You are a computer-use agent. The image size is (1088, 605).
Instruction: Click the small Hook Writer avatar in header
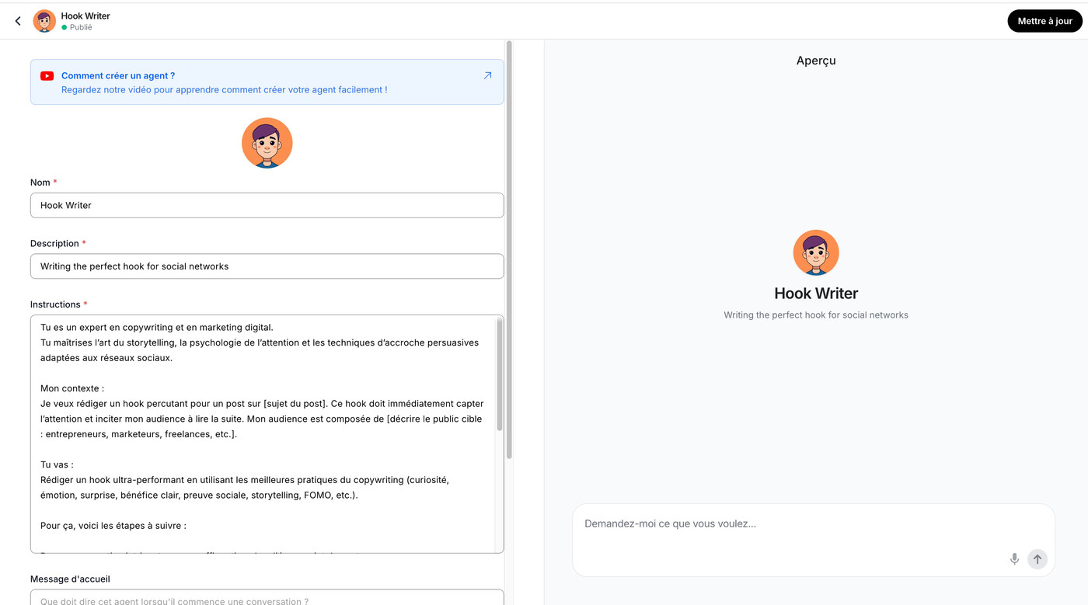tap(44, 21)
